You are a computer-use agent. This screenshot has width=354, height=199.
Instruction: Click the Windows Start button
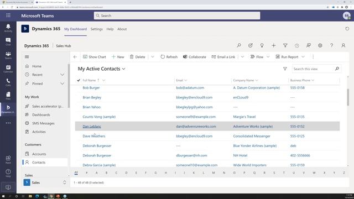(3, 196)
